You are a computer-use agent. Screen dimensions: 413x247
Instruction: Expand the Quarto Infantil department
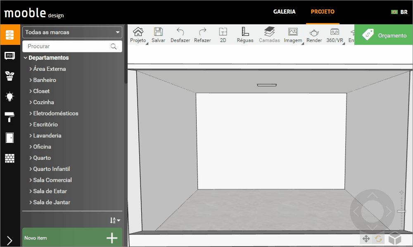pos(50,169)
